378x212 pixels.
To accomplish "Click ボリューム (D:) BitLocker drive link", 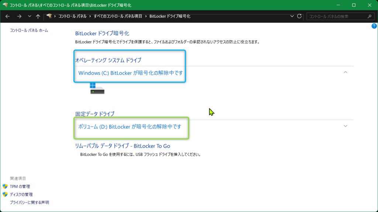I will pos(130,127).
